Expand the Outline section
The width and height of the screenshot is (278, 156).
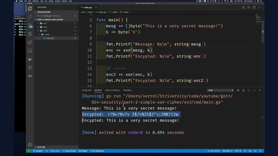[56, 147]
